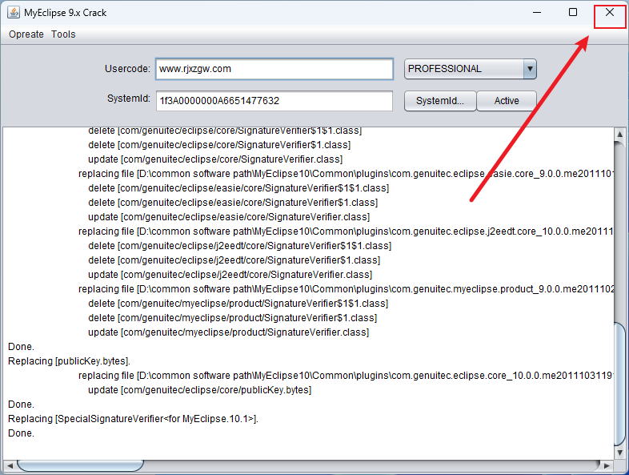629x475 pixels.
Task: Click the vertical scrollbar down arrow
Action: pyautogui.click(x=619, y=453)
